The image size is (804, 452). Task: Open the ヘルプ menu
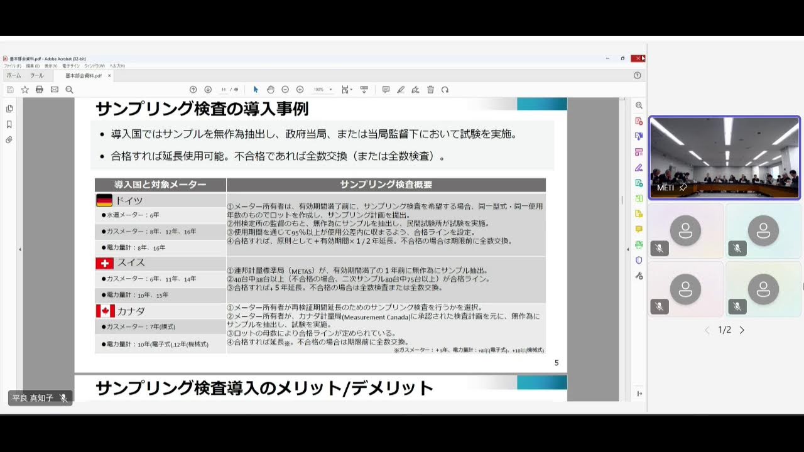pos(117,66)
